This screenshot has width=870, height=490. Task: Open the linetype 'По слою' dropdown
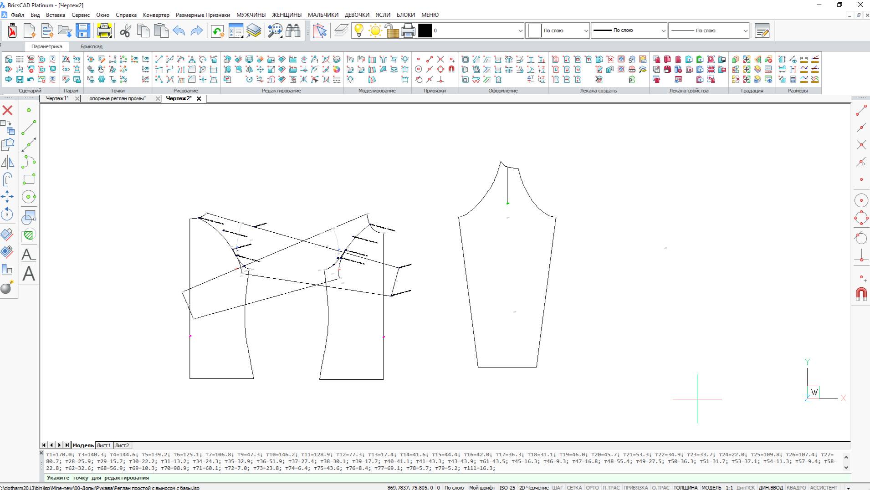pyautogui.click(x=629, y=31)
